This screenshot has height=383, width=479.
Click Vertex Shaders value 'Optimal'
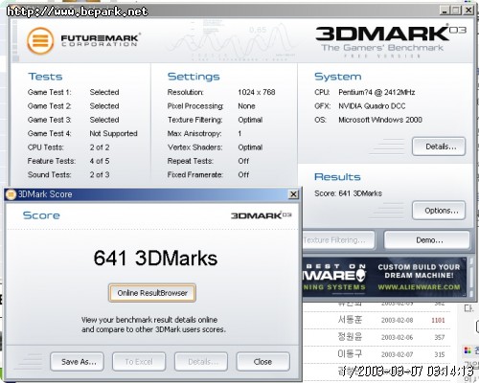250,147
